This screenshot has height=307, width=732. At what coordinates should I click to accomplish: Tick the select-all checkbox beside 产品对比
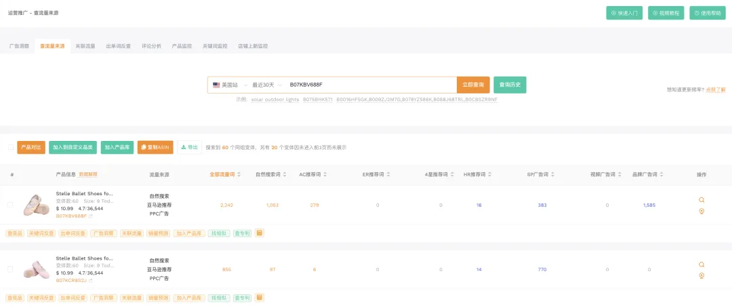click(10, 148)
